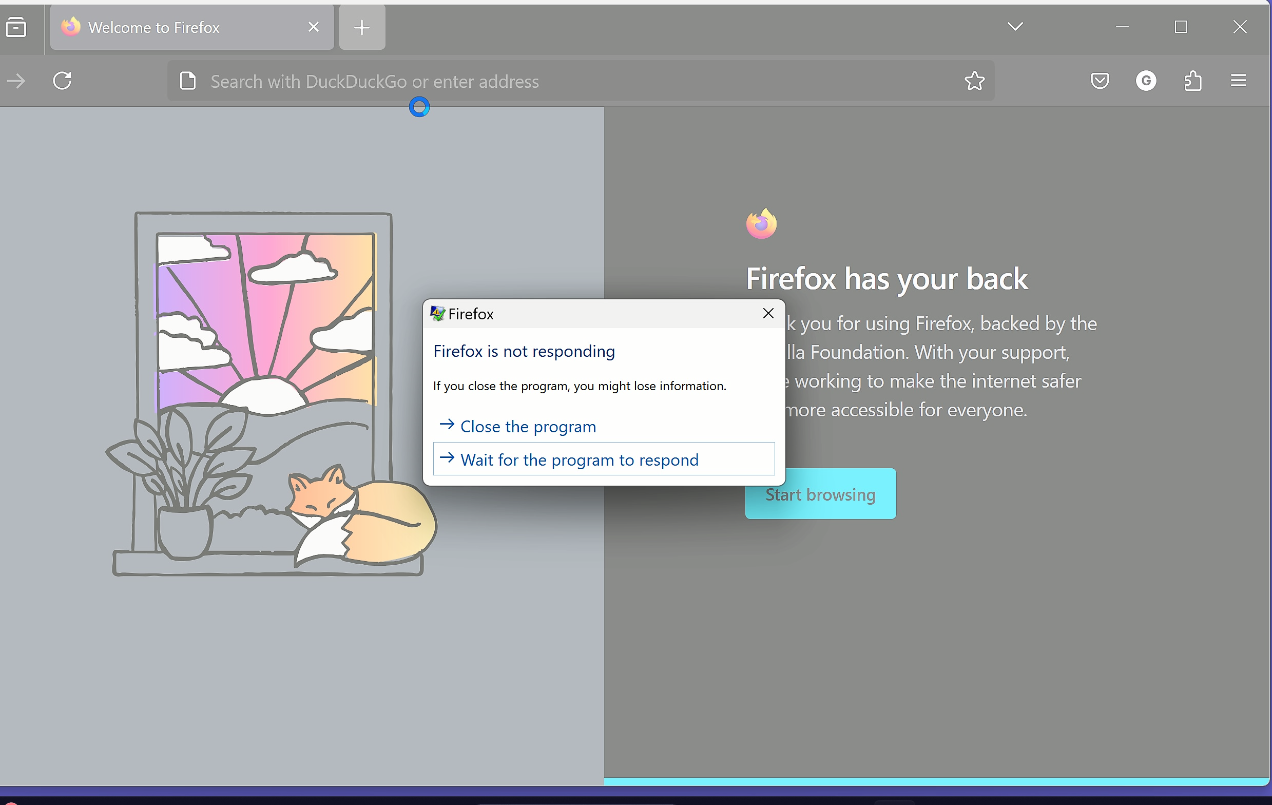The height and width of the screenshot is (805, 1272).
Task: Open the recent browsing (Firefox View) icon
Action: [16, 27]
